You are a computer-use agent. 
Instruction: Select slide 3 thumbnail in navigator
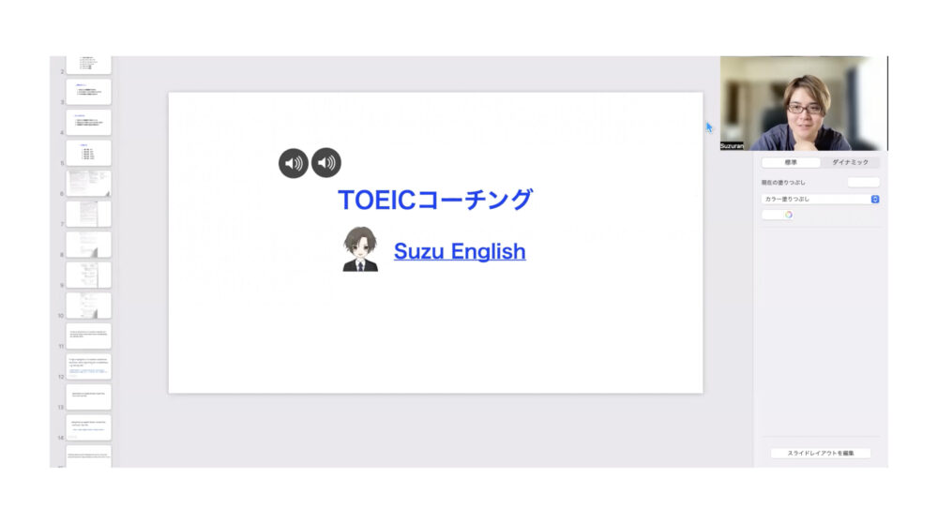(x=88, y=92)
